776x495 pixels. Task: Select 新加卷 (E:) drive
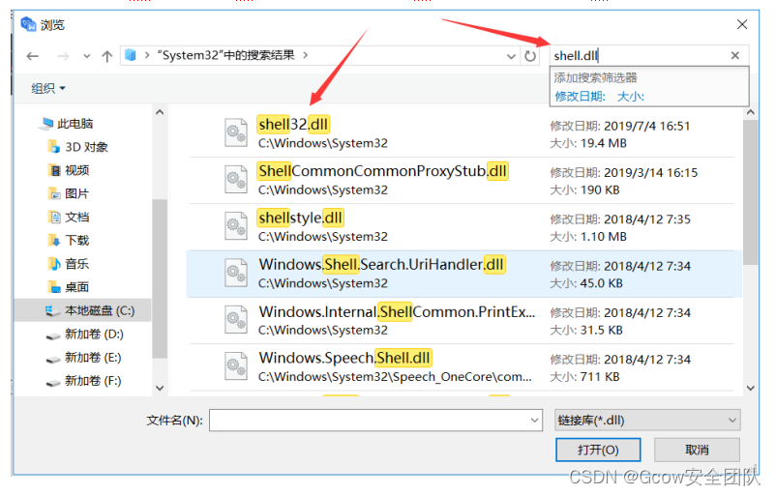(x=83, y=358)
